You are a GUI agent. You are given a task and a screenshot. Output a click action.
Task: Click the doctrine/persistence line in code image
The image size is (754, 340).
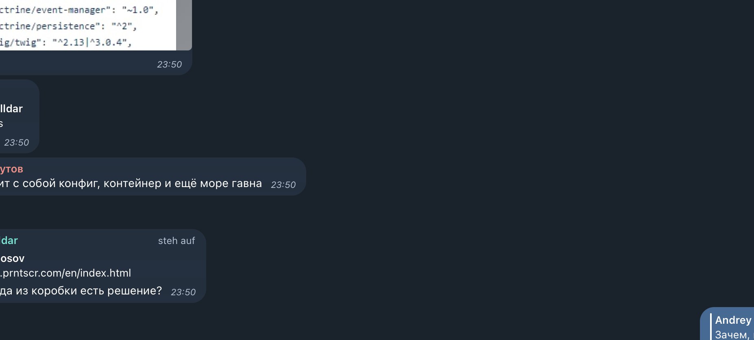pos(68,26)
